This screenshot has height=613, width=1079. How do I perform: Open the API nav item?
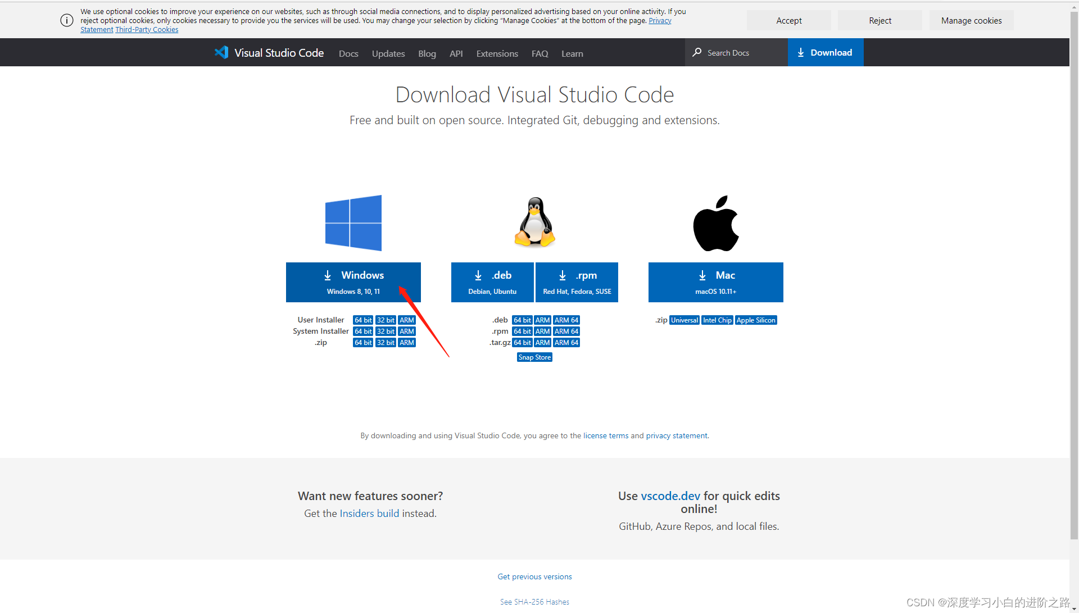coord(456,53)
